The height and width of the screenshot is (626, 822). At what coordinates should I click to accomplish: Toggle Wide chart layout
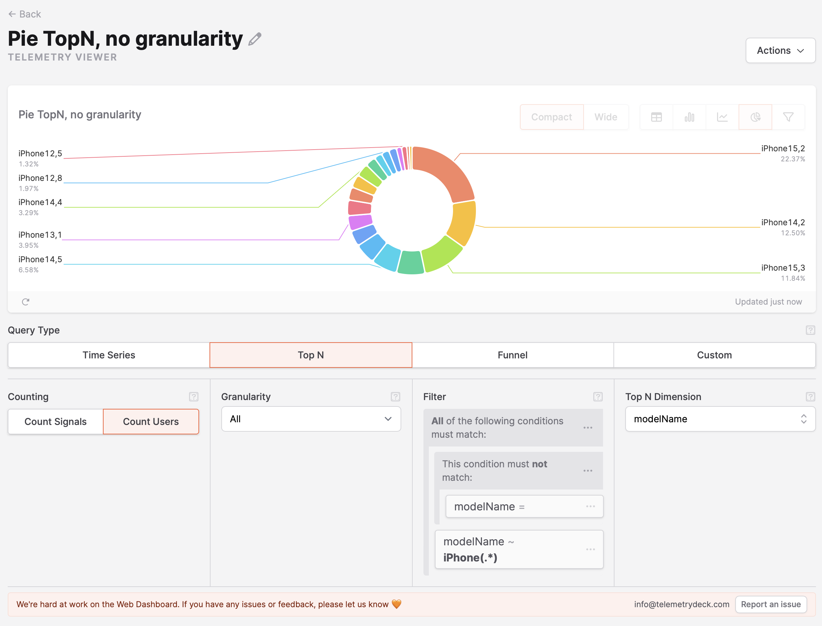point(605,117)
